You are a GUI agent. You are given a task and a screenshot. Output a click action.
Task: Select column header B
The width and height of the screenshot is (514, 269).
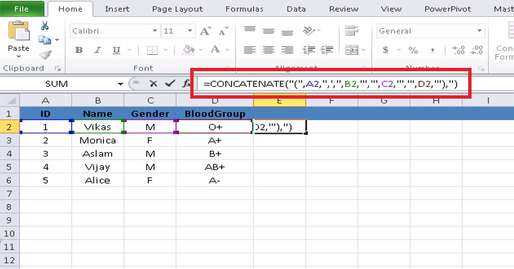pyautogui.click(x=97, y=101)
